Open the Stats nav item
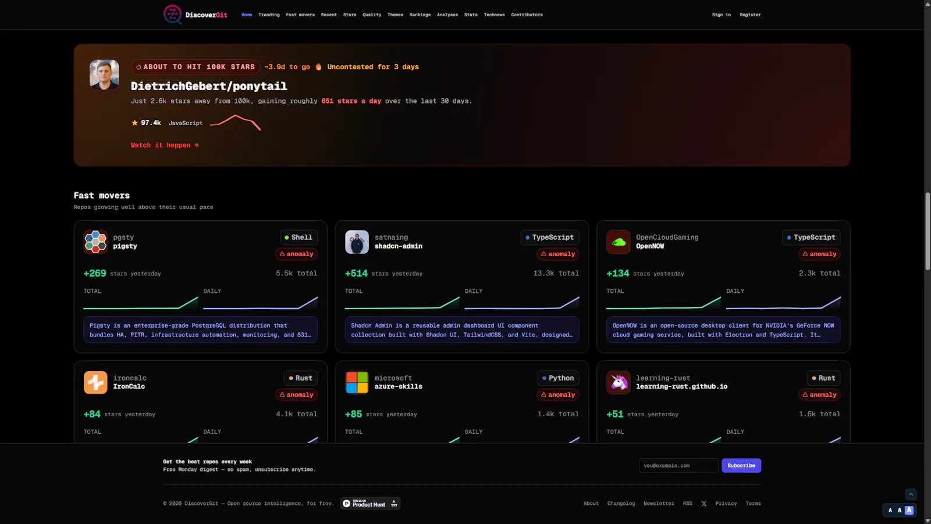This screenshot has height=524, width=931. click(x=471, y=15)
